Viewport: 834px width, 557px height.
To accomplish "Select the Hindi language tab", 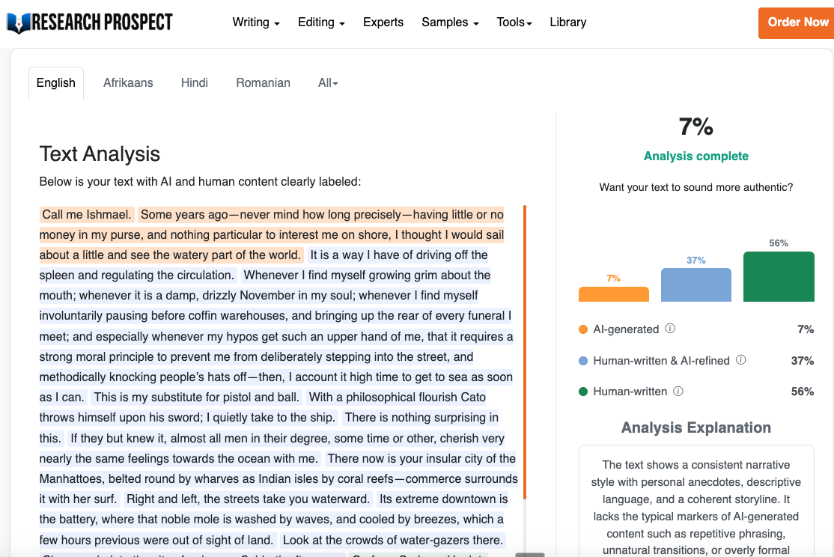I will point(194,83).
